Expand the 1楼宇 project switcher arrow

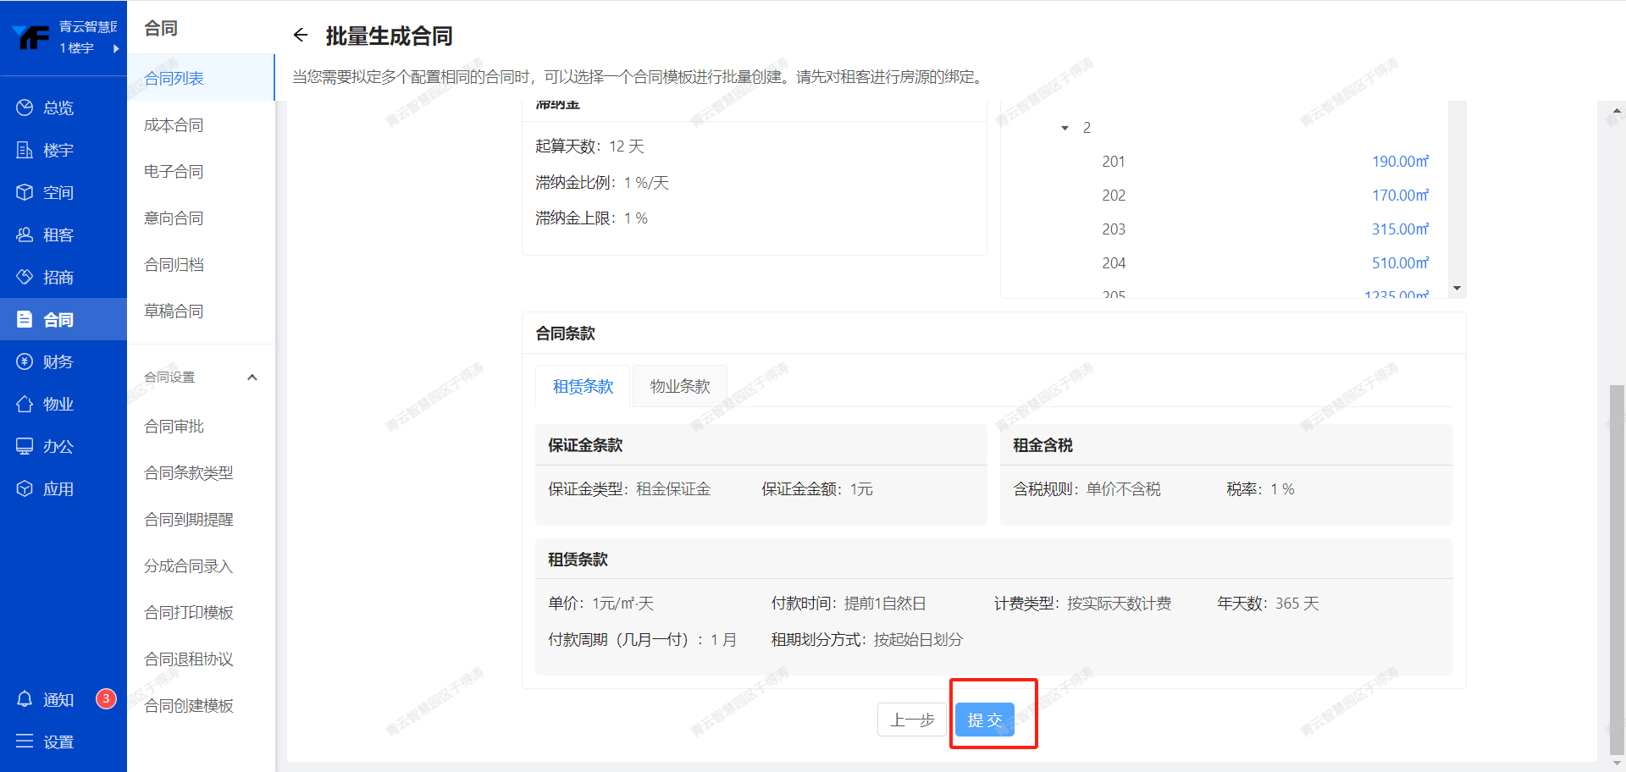[x=116, y=48]
